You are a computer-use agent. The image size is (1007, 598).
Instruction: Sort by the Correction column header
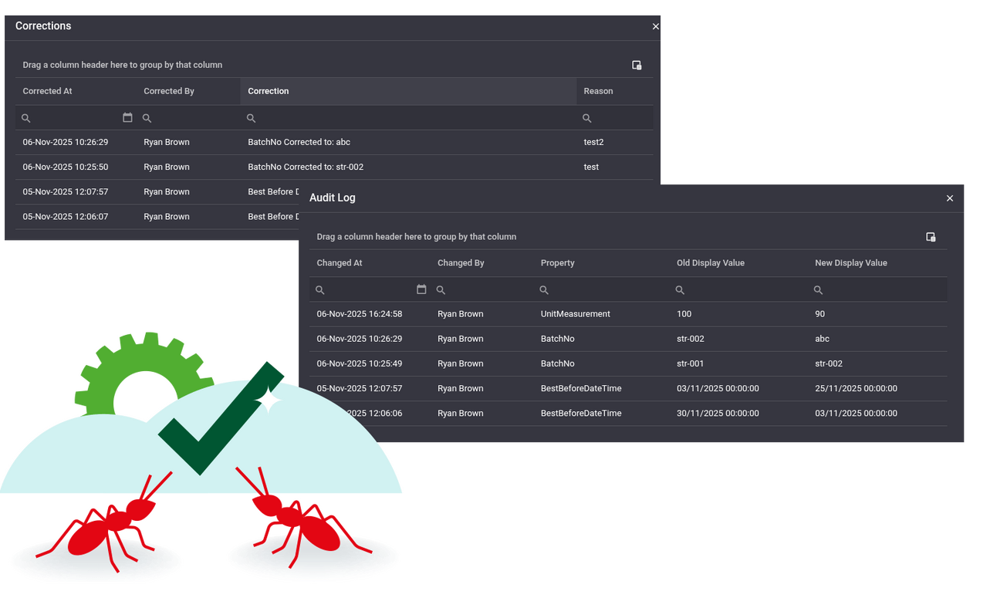click(x=269, y=91)
